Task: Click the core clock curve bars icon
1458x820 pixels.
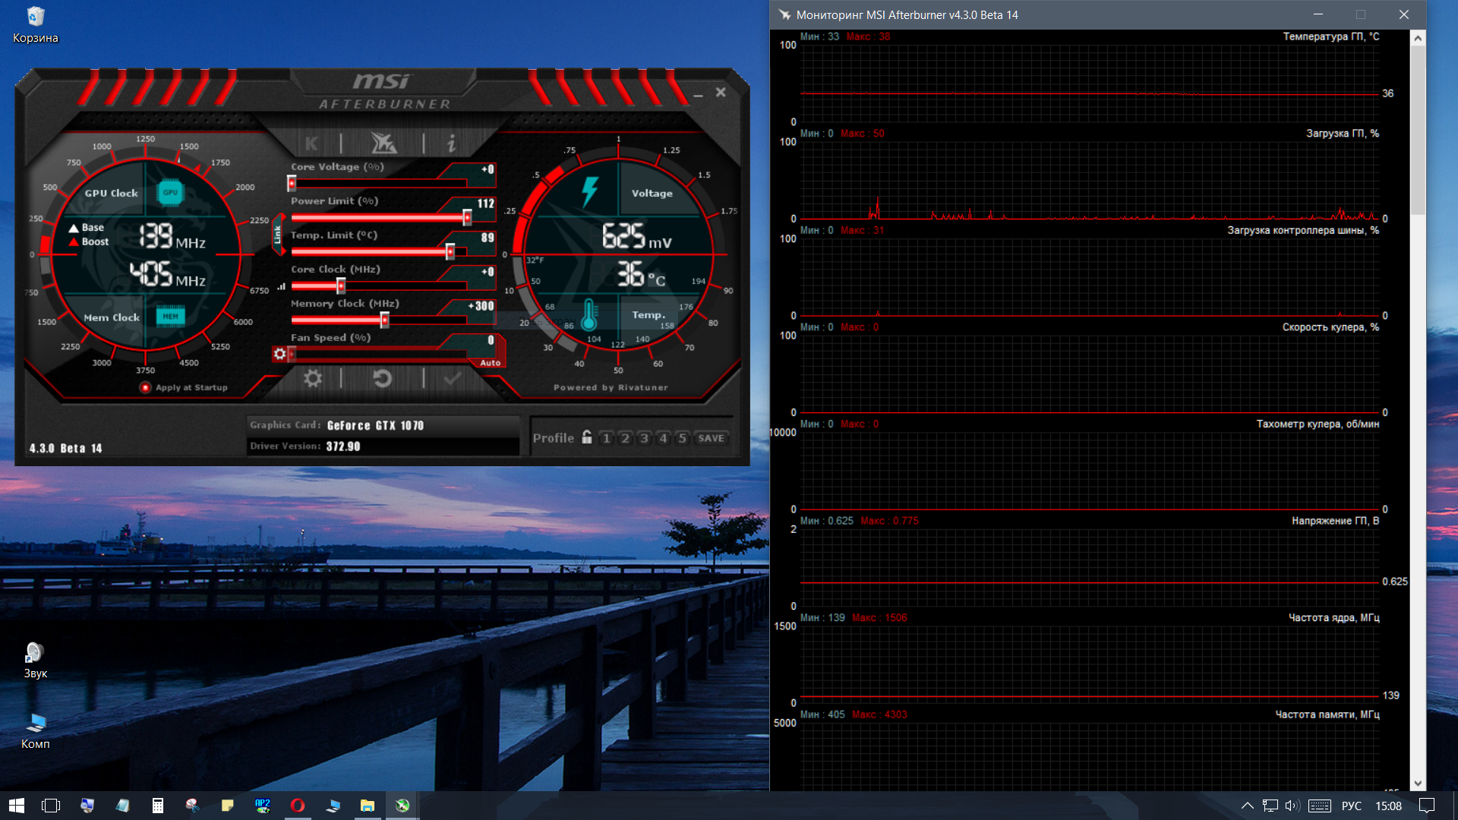Action: [282, 286]
